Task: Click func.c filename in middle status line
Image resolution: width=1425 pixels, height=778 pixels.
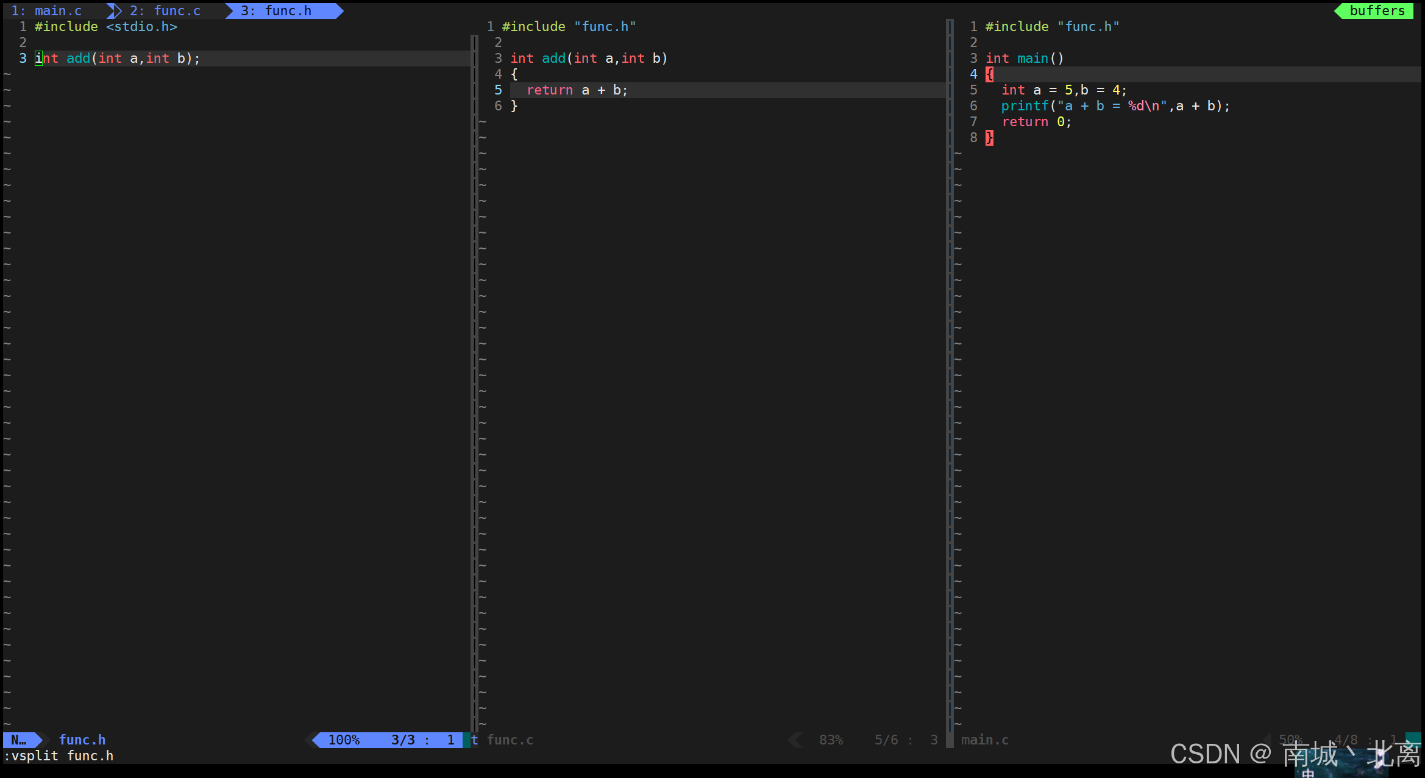Action: (510, 740)
